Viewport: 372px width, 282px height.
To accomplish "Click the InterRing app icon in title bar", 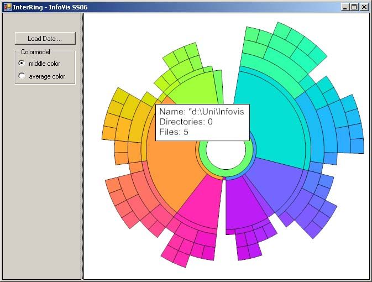I will (x=7, y=7).
